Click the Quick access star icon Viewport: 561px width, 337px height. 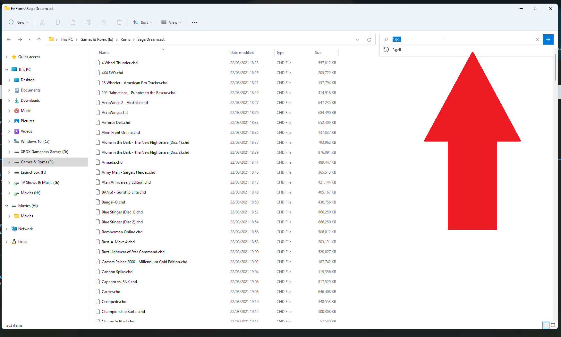pyautogui.click(x=14, y=57)
